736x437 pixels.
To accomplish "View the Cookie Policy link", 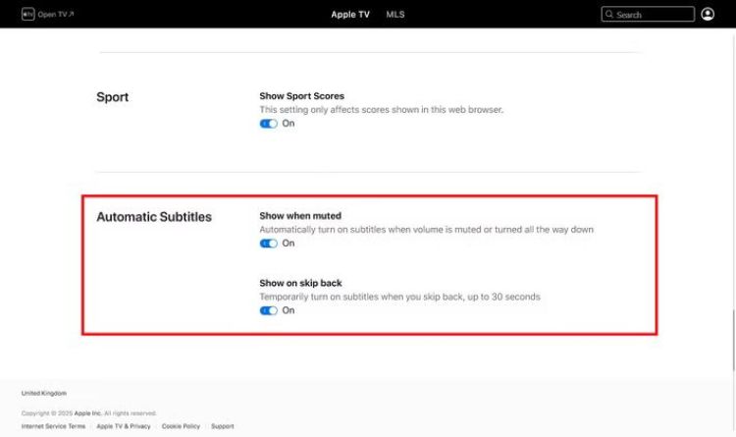I will click(182, 426).
